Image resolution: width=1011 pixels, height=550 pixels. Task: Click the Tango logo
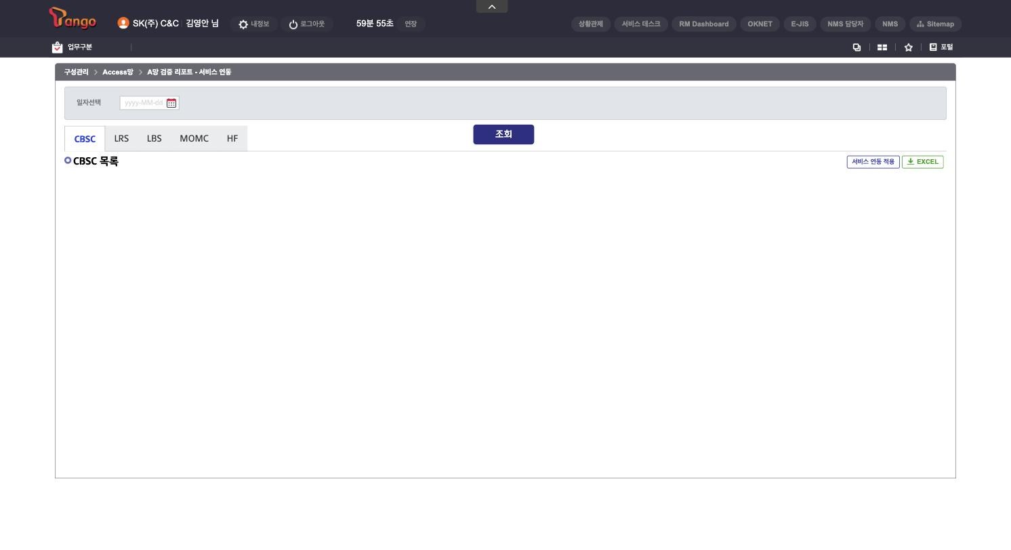pyautogui.click(x=73, y=19)
